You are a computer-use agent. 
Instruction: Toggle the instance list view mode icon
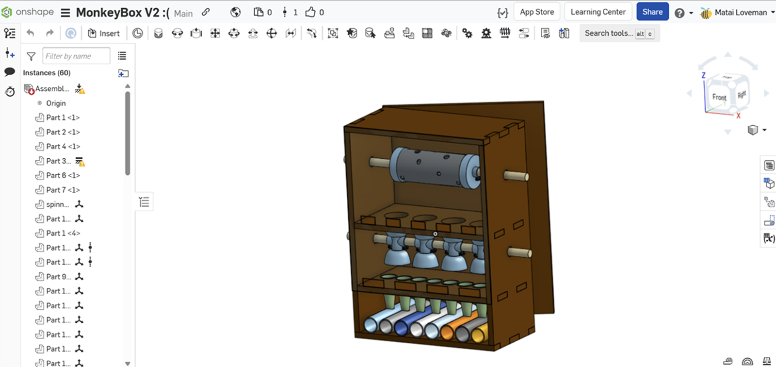[x=122, y=56]
